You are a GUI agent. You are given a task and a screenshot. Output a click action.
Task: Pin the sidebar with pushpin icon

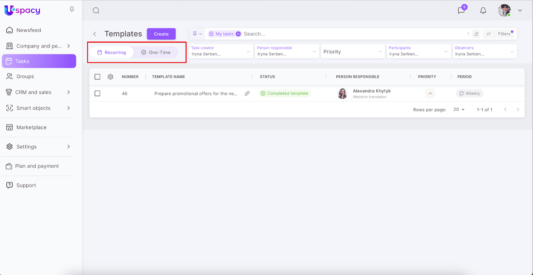[x=72, y=10]
